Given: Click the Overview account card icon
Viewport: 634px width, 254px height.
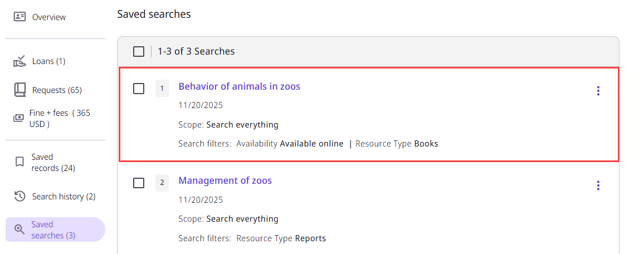Looking at the screenshot, I should [x=20, y=17].
